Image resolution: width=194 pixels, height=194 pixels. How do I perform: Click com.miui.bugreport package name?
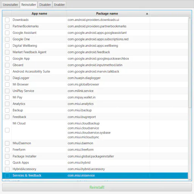(x=82, y=117)
